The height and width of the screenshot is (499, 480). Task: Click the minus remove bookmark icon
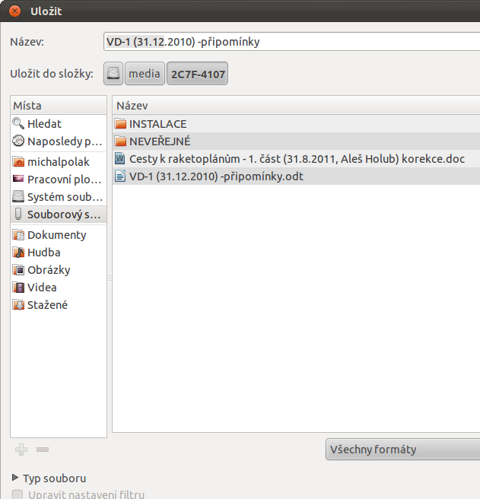[x=43, y=450]
